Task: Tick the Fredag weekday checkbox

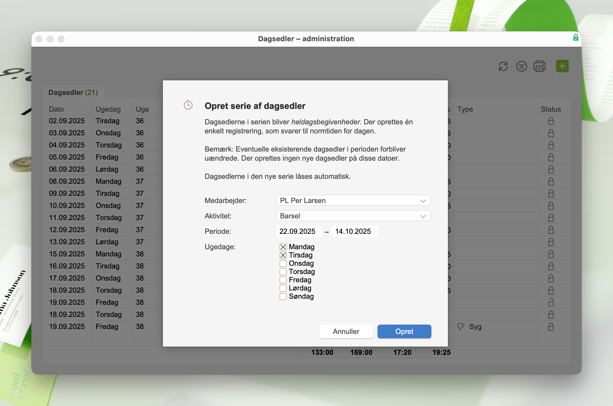Action: click(x=283, y=280)
